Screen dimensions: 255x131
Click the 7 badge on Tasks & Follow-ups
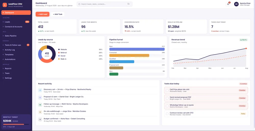28,45
